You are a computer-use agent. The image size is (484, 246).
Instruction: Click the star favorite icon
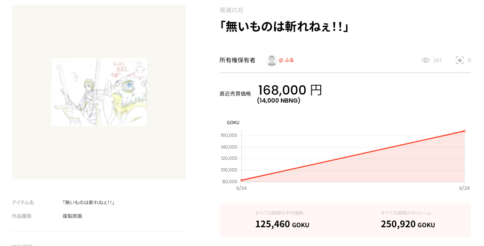click(x=460, y=60)
